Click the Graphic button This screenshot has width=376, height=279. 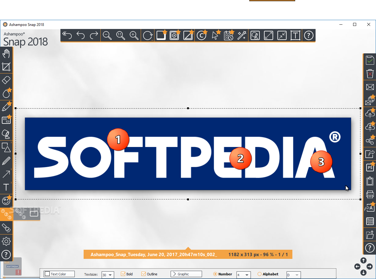186,274
